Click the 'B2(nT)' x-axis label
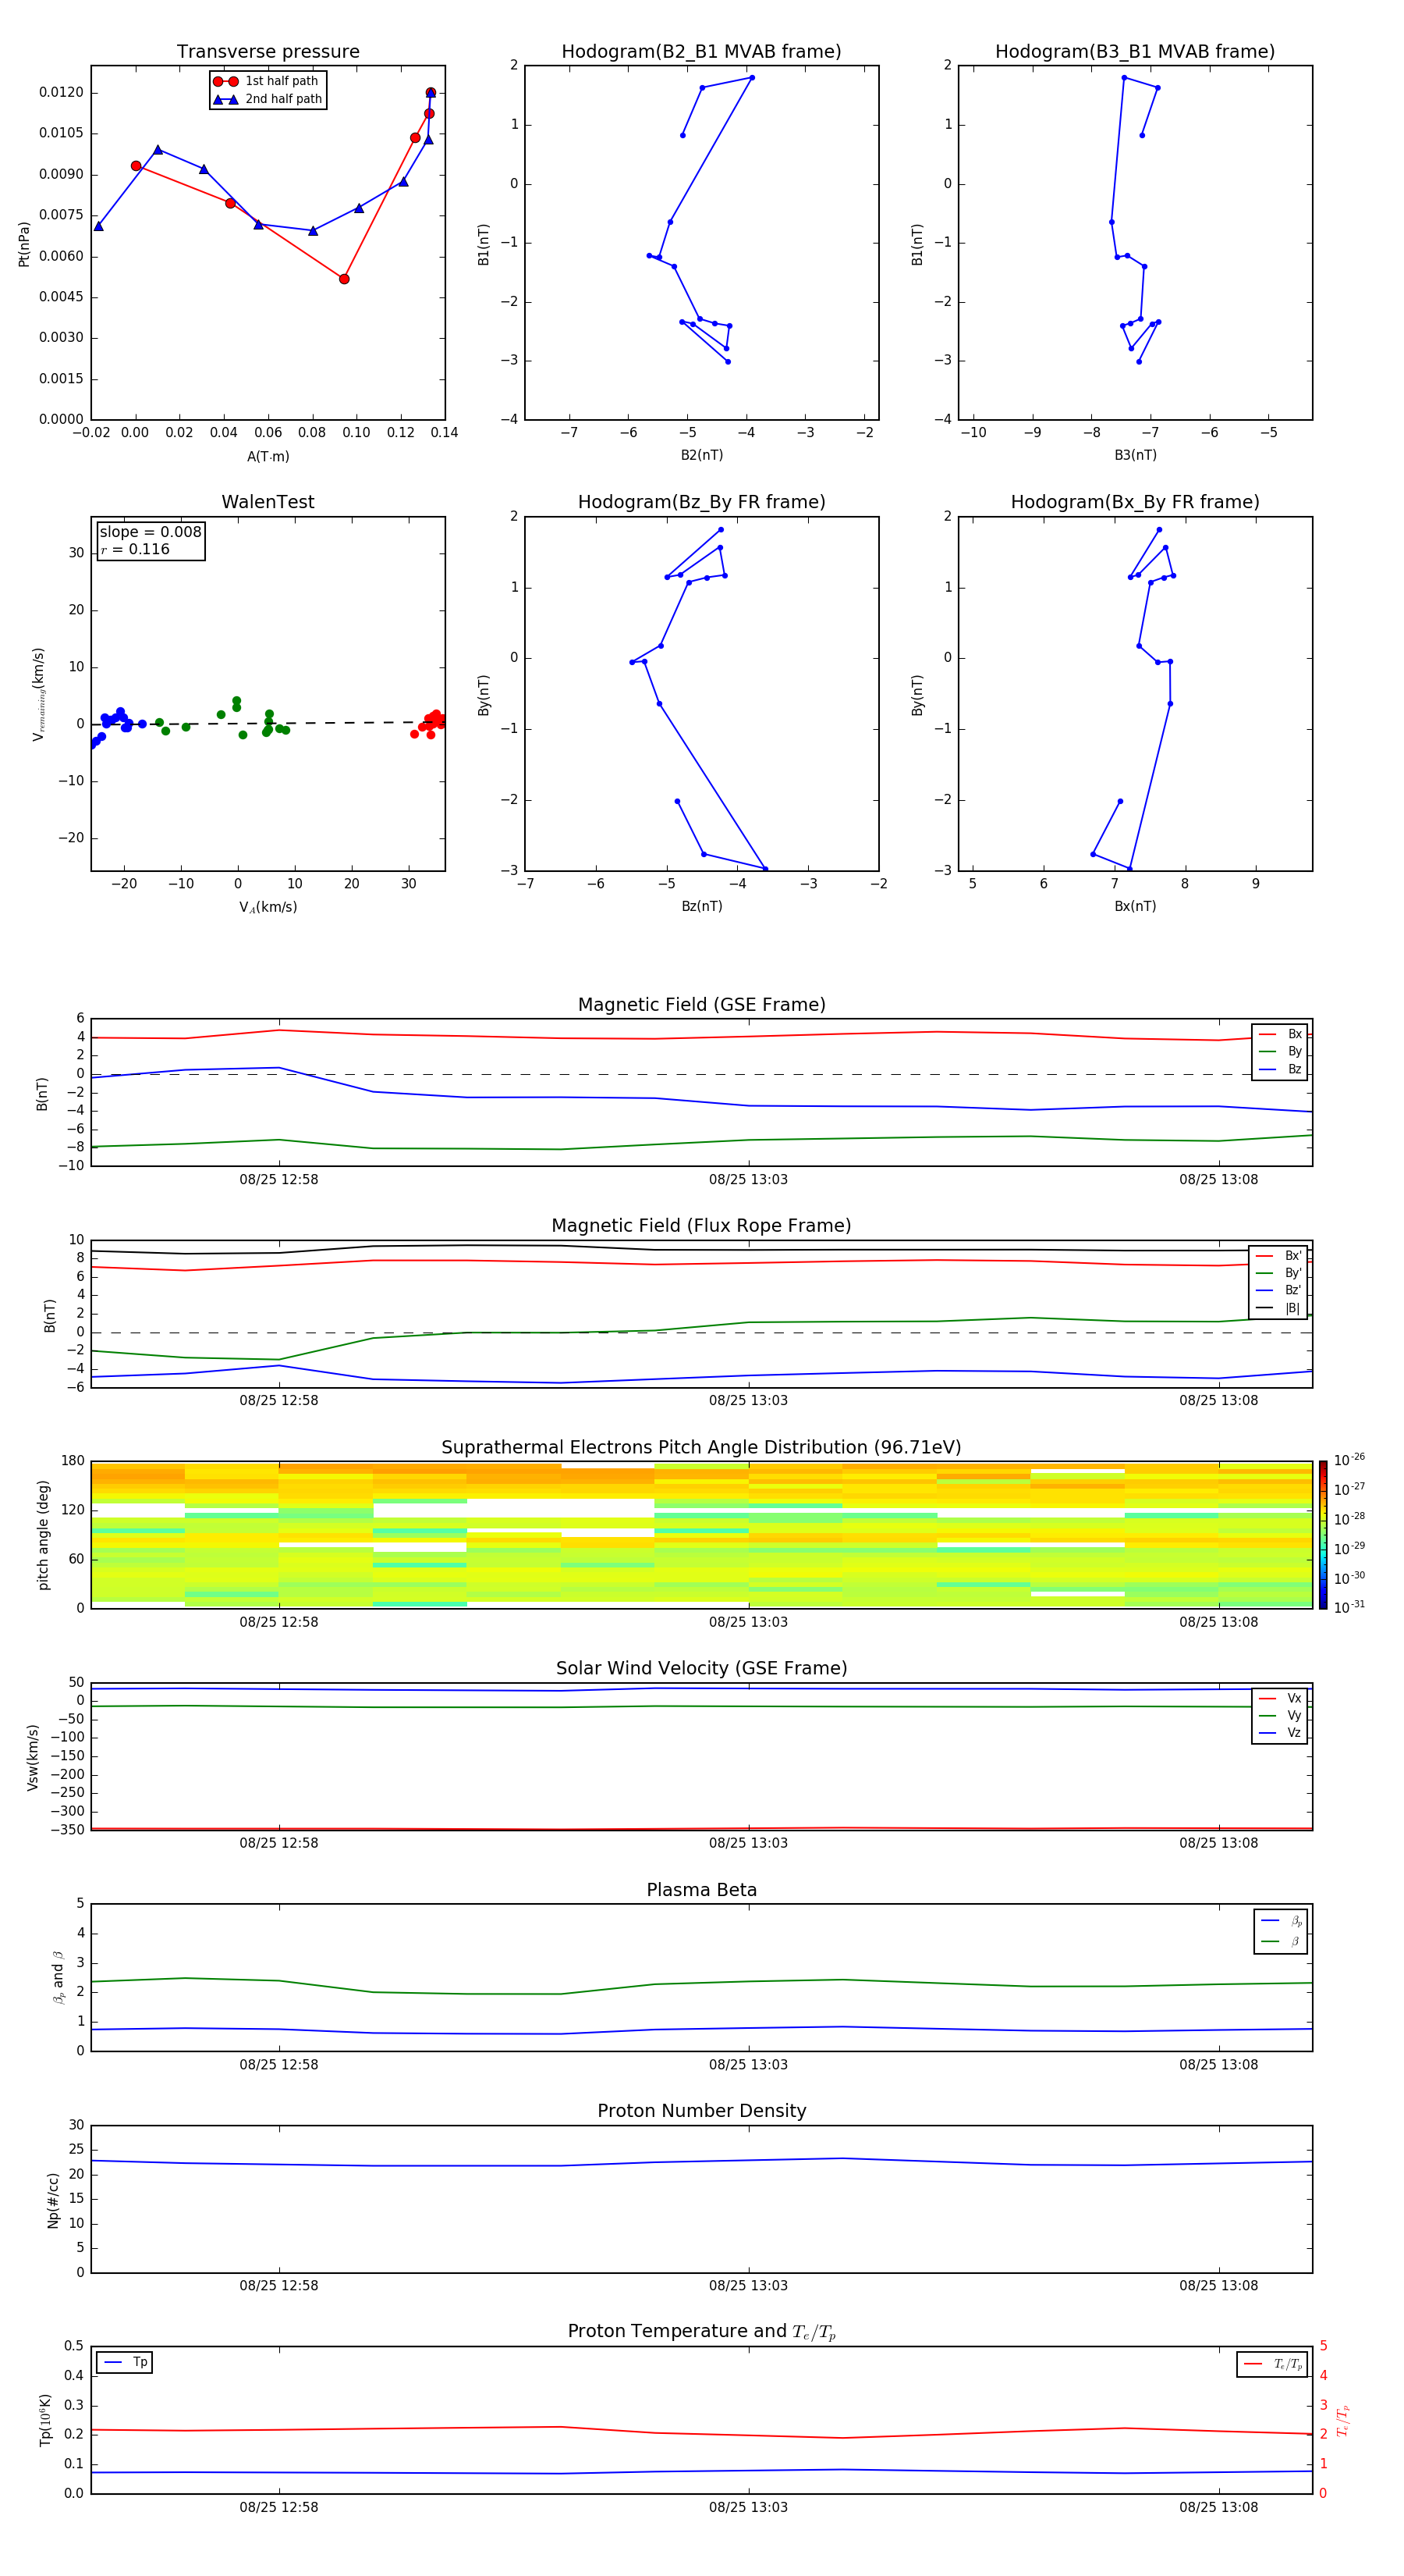1404x2576 pixels. [701, 455]
